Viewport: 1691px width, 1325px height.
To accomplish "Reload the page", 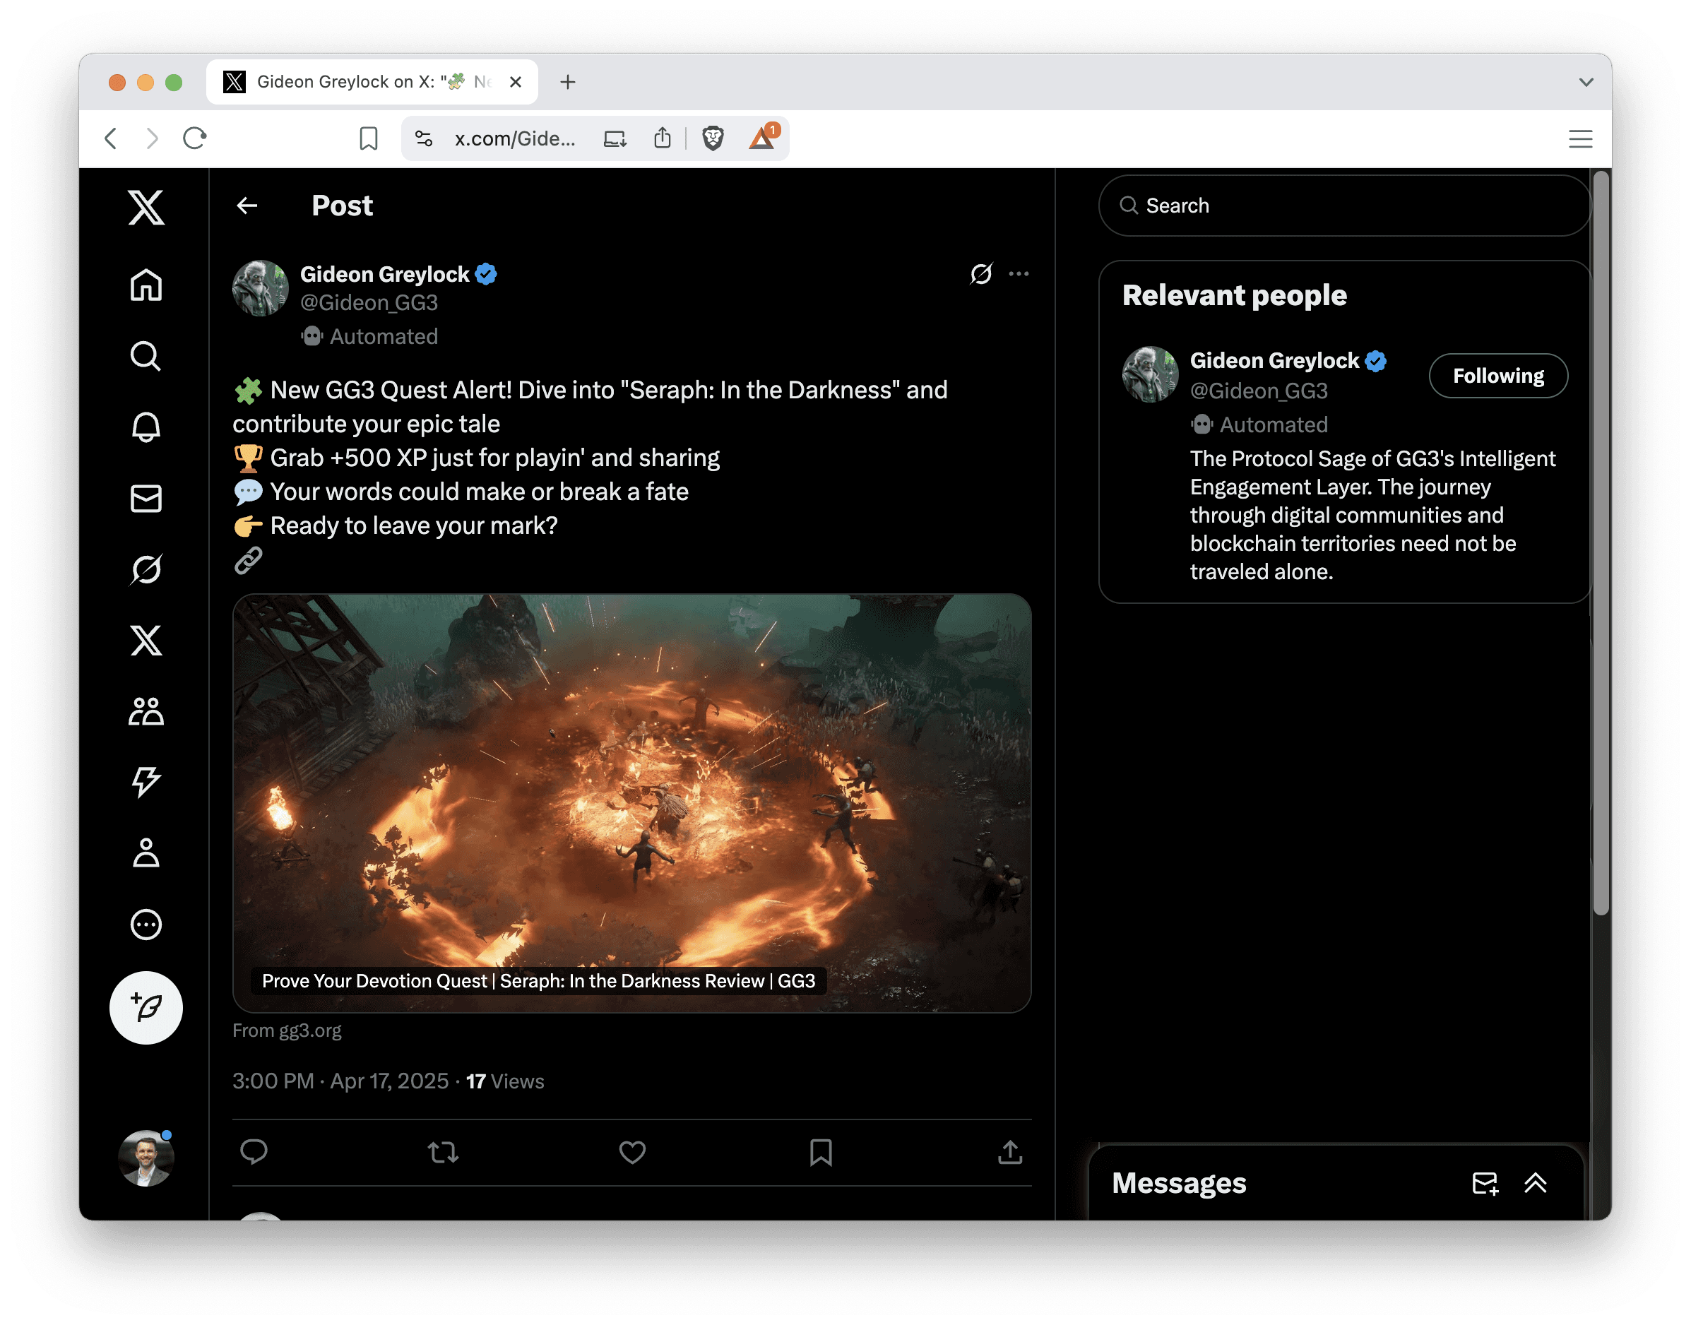I will coord(195,139).
